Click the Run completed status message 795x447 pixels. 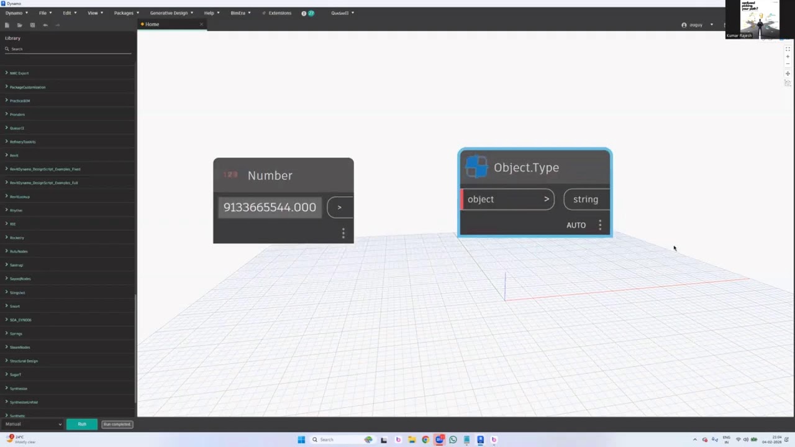117,424
